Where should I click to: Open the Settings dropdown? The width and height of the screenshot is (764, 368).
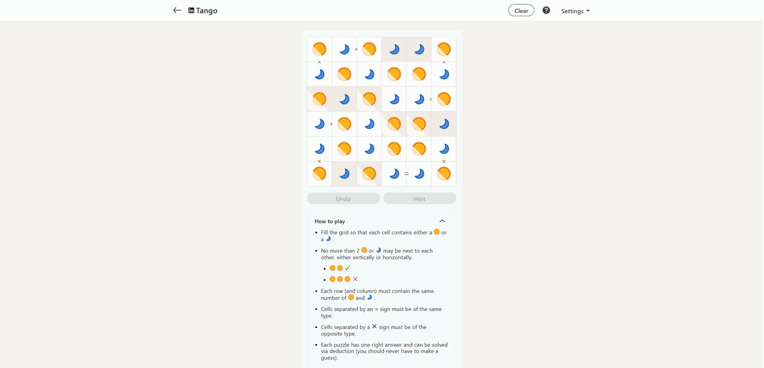tap(575, 11)
